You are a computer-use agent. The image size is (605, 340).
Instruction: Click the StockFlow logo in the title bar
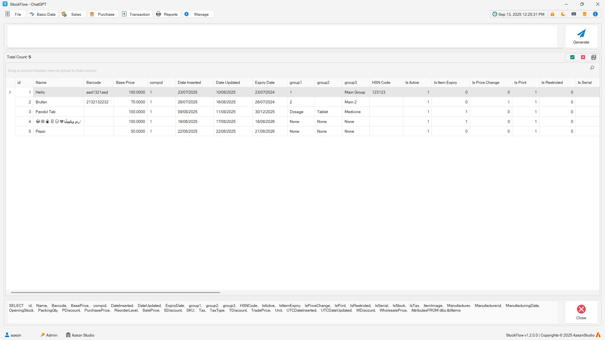(5, 4)
